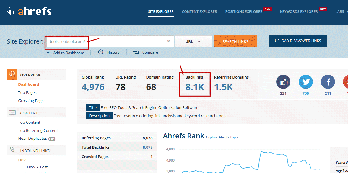Viewport: 348px width, 173px height.
Task: Open Top Content in the sidebar
Action: 29,122
